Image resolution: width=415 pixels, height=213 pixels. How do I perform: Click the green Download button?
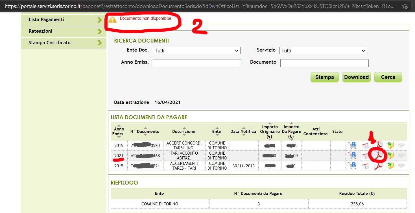(x=356, y=77)
